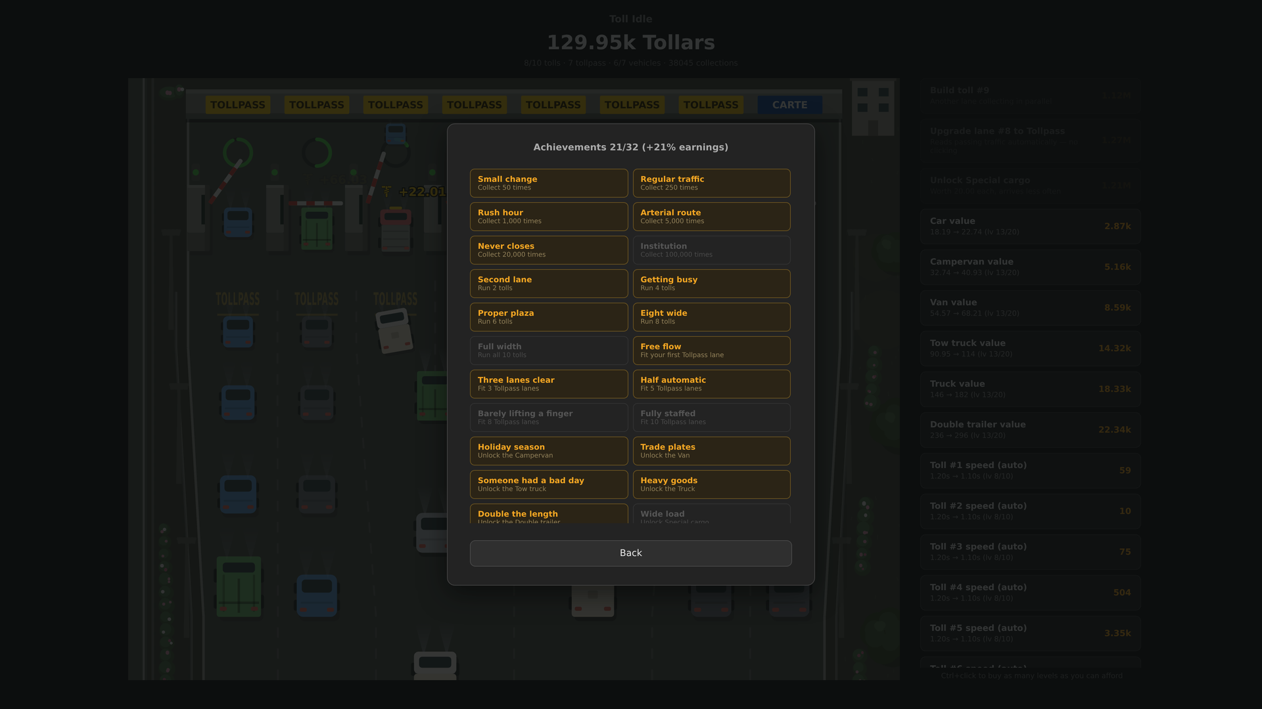Click the blue CARTE lane sign
1262x709 pixels.
[789, 105]
